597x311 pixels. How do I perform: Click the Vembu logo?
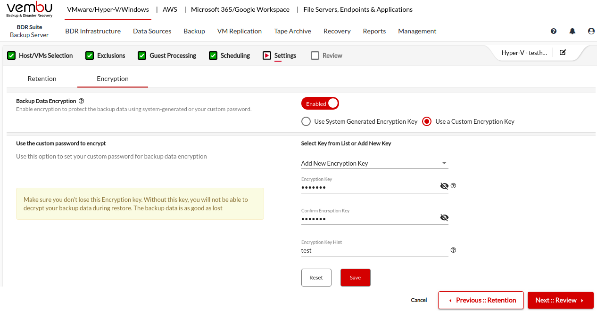pyautogui.click(x=29, y=9)
